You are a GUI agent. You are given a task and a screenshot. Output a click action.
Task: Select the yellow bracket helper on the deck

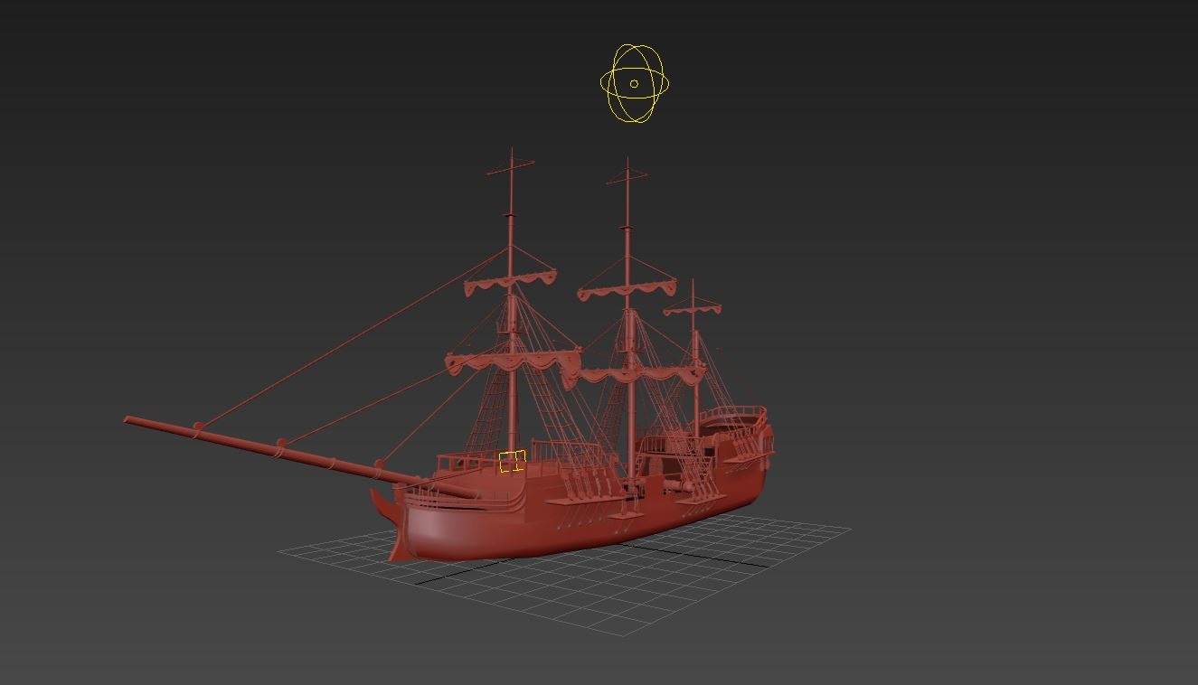pos(512,462)
